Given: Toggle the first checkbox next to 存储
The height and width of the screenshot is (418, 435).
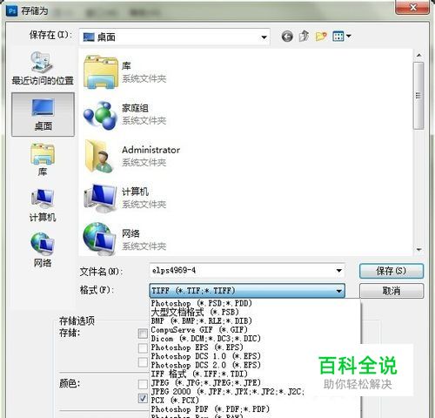Looking at the screenshot, I should click(x=143, y=334).
